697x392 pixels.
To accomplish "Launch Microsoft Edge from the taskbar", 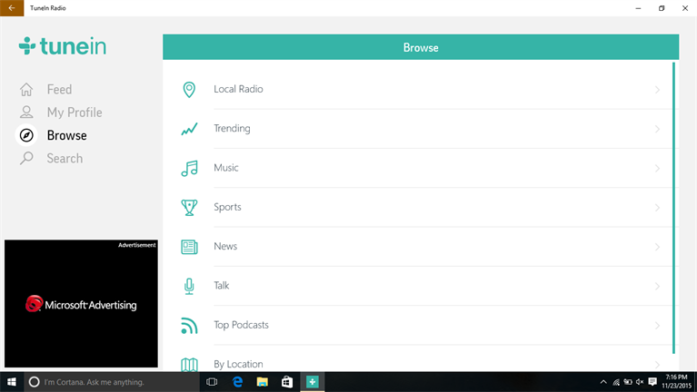I will pyautogui.click(x=237, y=382).
